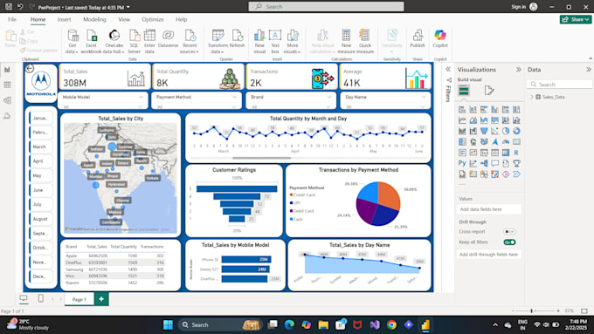The width and height of the screenshot is (594, 334).
Task: Open File Explorer from taskbar
Action: [x=323, y=324]
